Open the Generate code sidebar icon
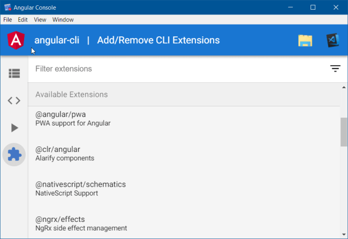The image size is (348, 239). (x=14, y=101)
